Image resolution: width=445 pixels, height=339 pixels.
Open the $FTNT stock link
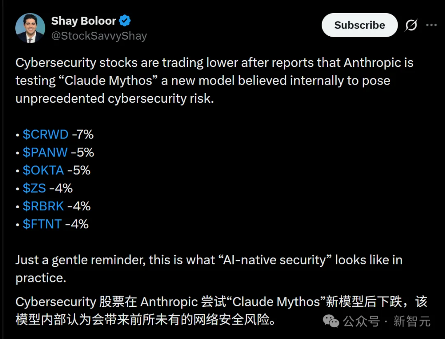tap(42, 224)
